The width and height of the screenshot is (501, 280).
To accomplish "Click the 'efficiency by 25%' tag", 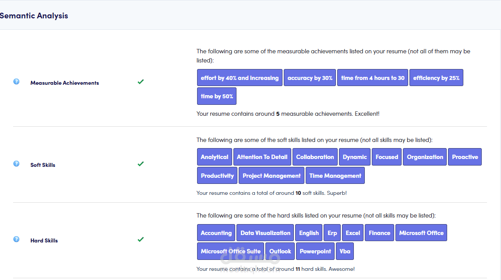I will 436,78.
